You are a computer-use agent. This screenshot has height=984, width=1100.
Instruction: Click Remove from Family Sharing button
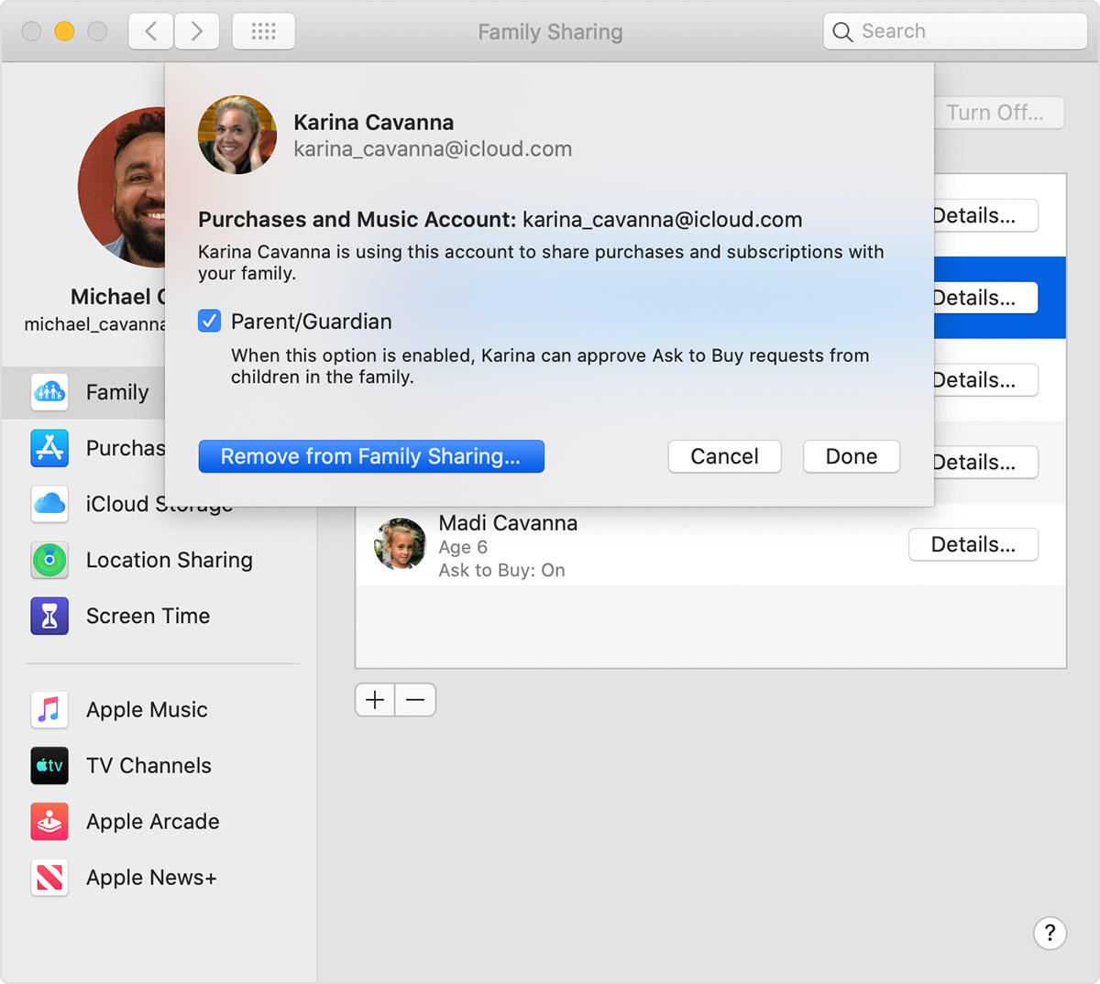371,456
